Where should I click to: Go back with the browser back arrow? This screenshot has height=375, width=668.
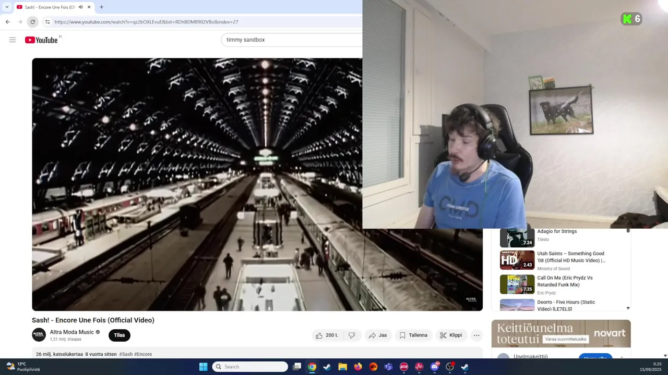point(7,22)
